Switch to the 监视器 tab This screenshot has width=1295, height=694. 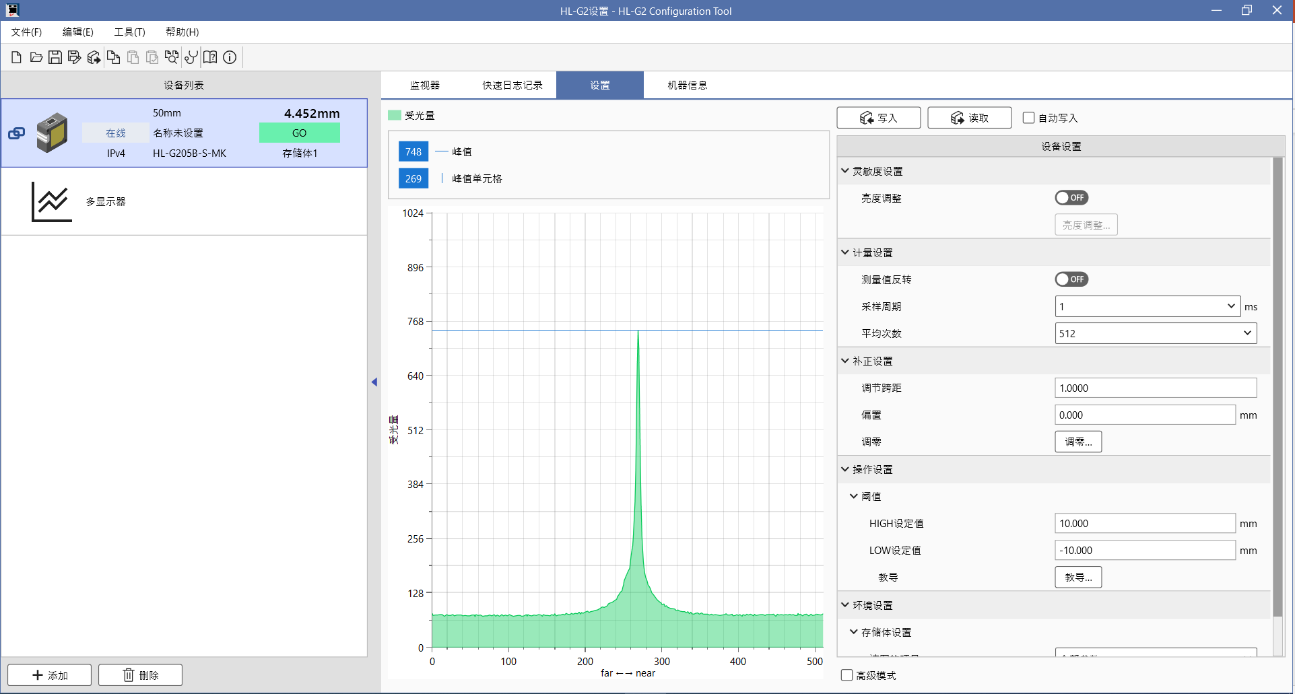point(425,85)
